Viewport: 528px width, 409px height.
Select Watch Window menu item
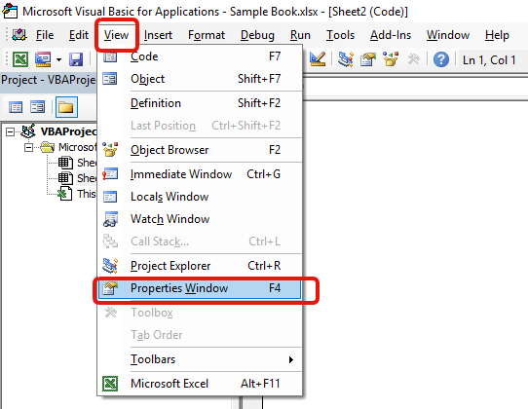200,219
